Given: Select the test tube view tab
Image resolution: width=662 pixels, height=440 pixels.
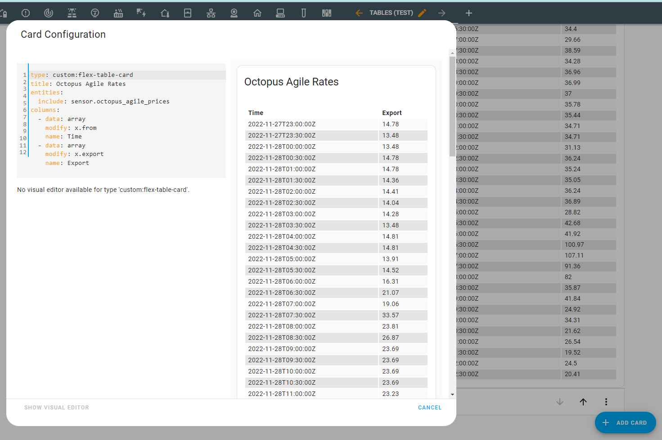Looking at the screenshot, I should pos(304,13).
